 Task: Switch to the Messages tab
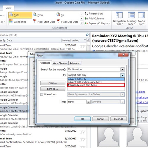[x=45, y=63]
